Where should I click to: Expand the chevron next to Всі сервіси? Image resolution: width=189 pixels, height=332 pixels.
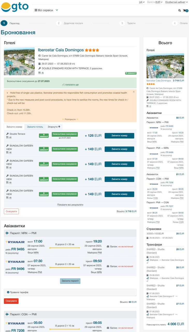[57, 10]
